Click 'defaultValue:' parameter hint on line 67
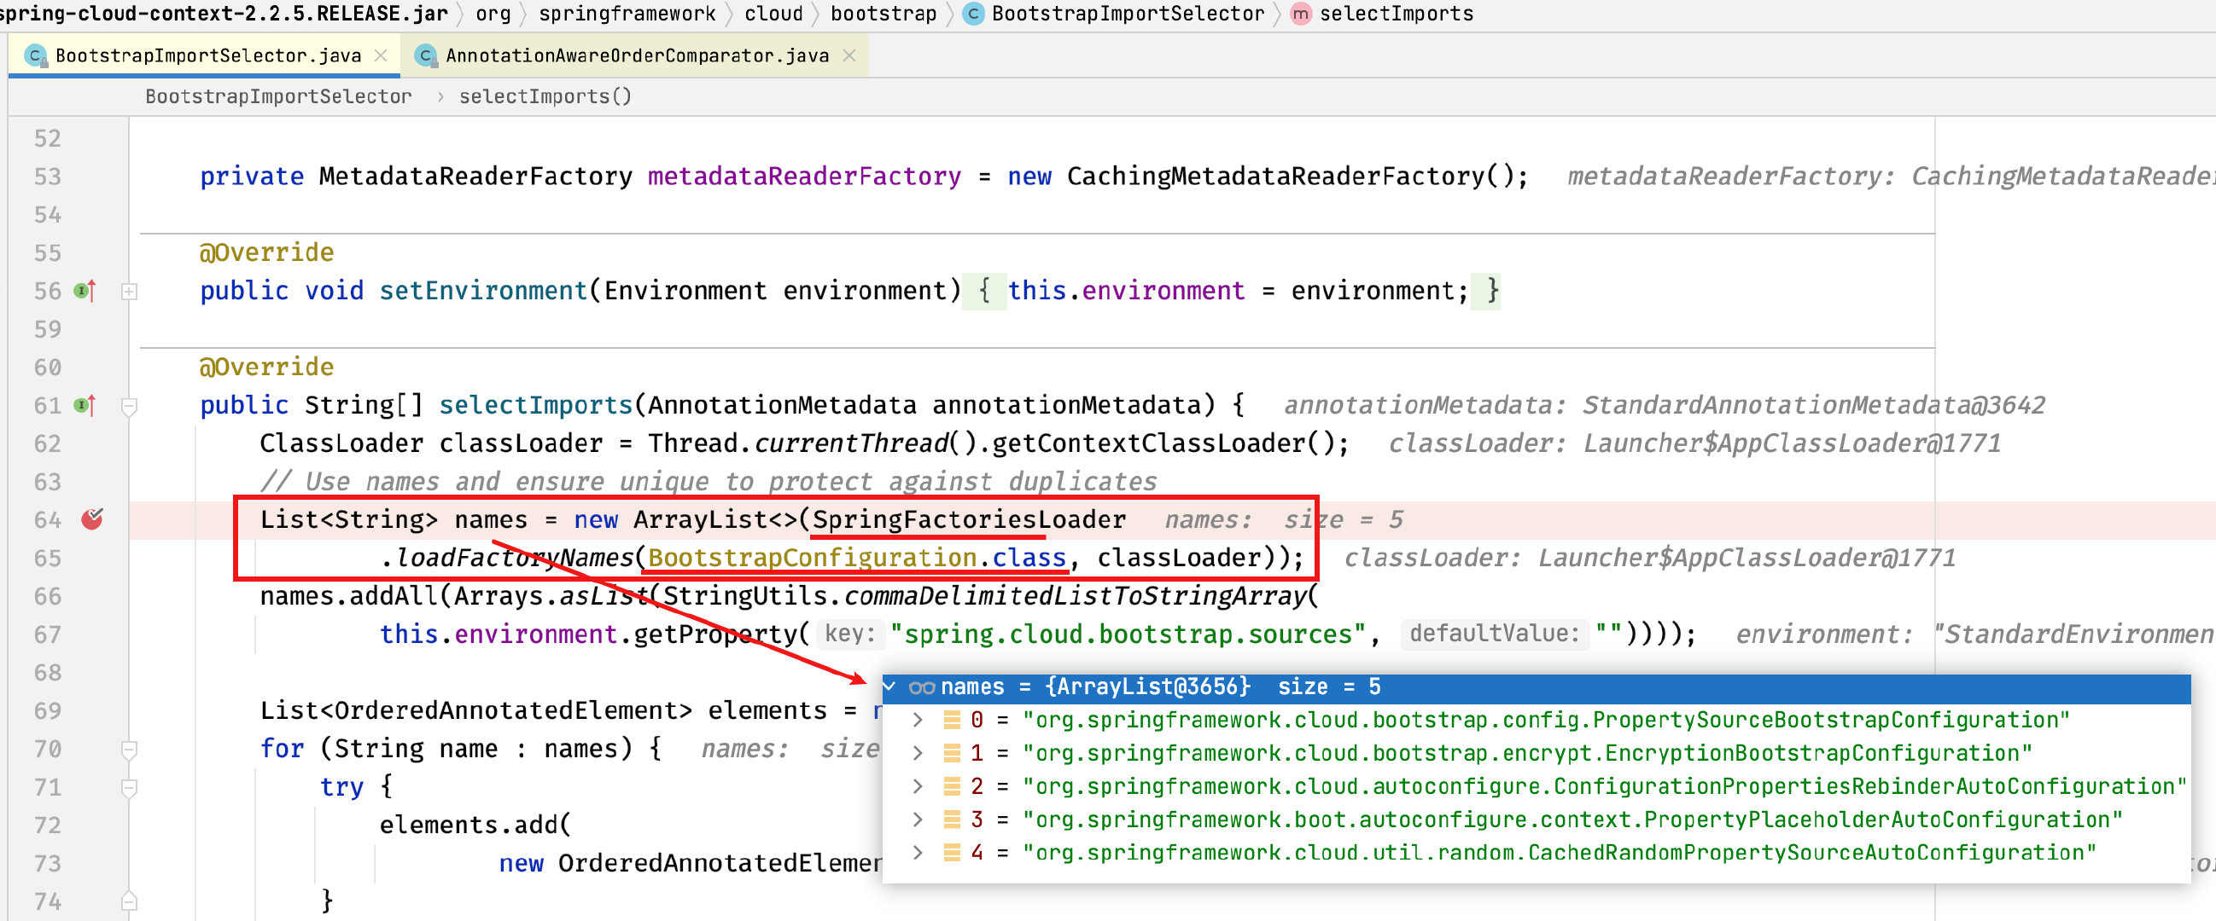The height and width of the screenshot is (921, 2216). [1493, 634]
